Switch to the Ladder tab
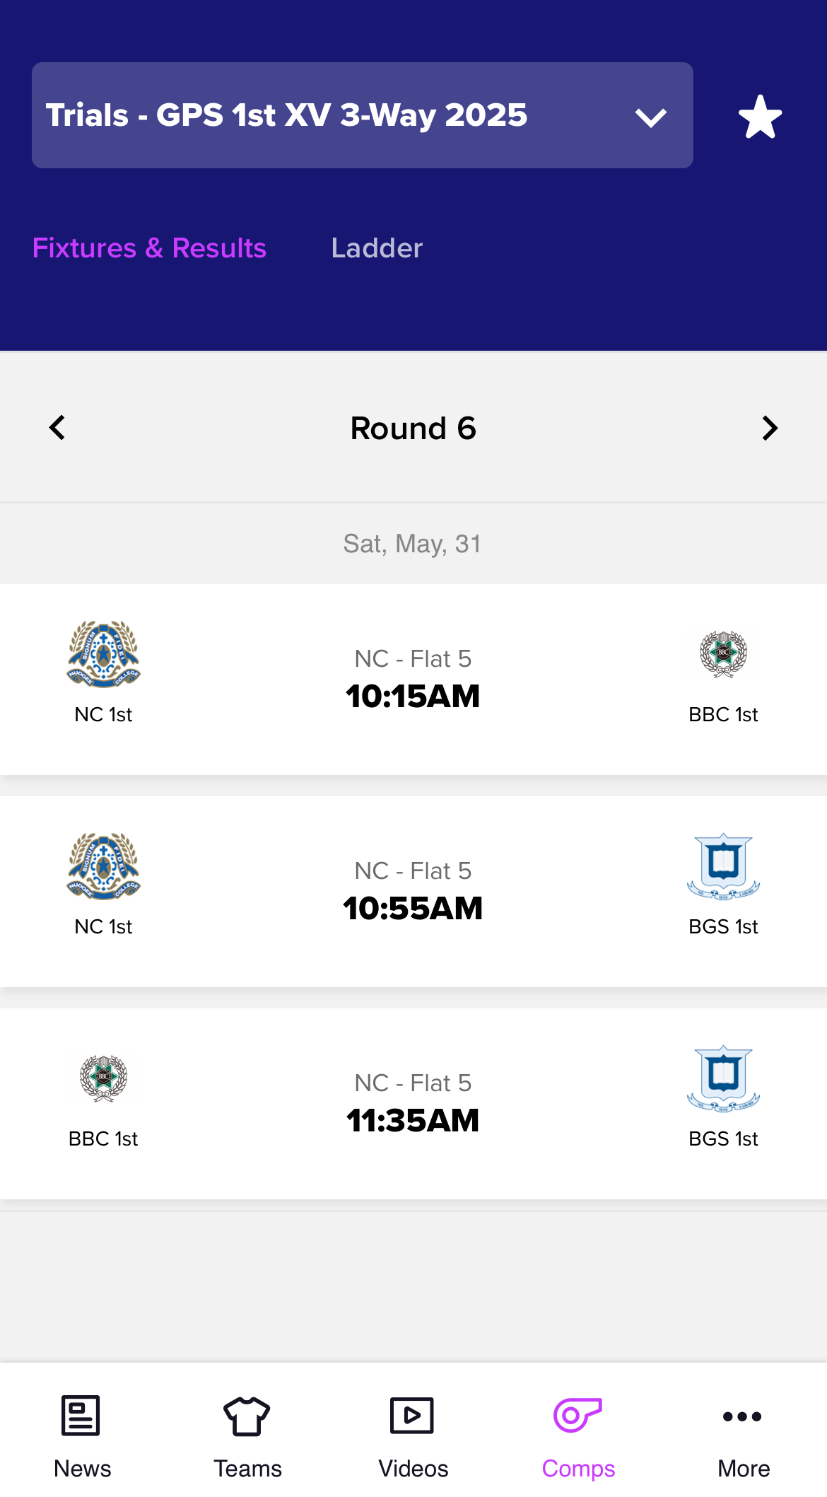Viewport: 827px width, 1497px height. tap(377, 248)
